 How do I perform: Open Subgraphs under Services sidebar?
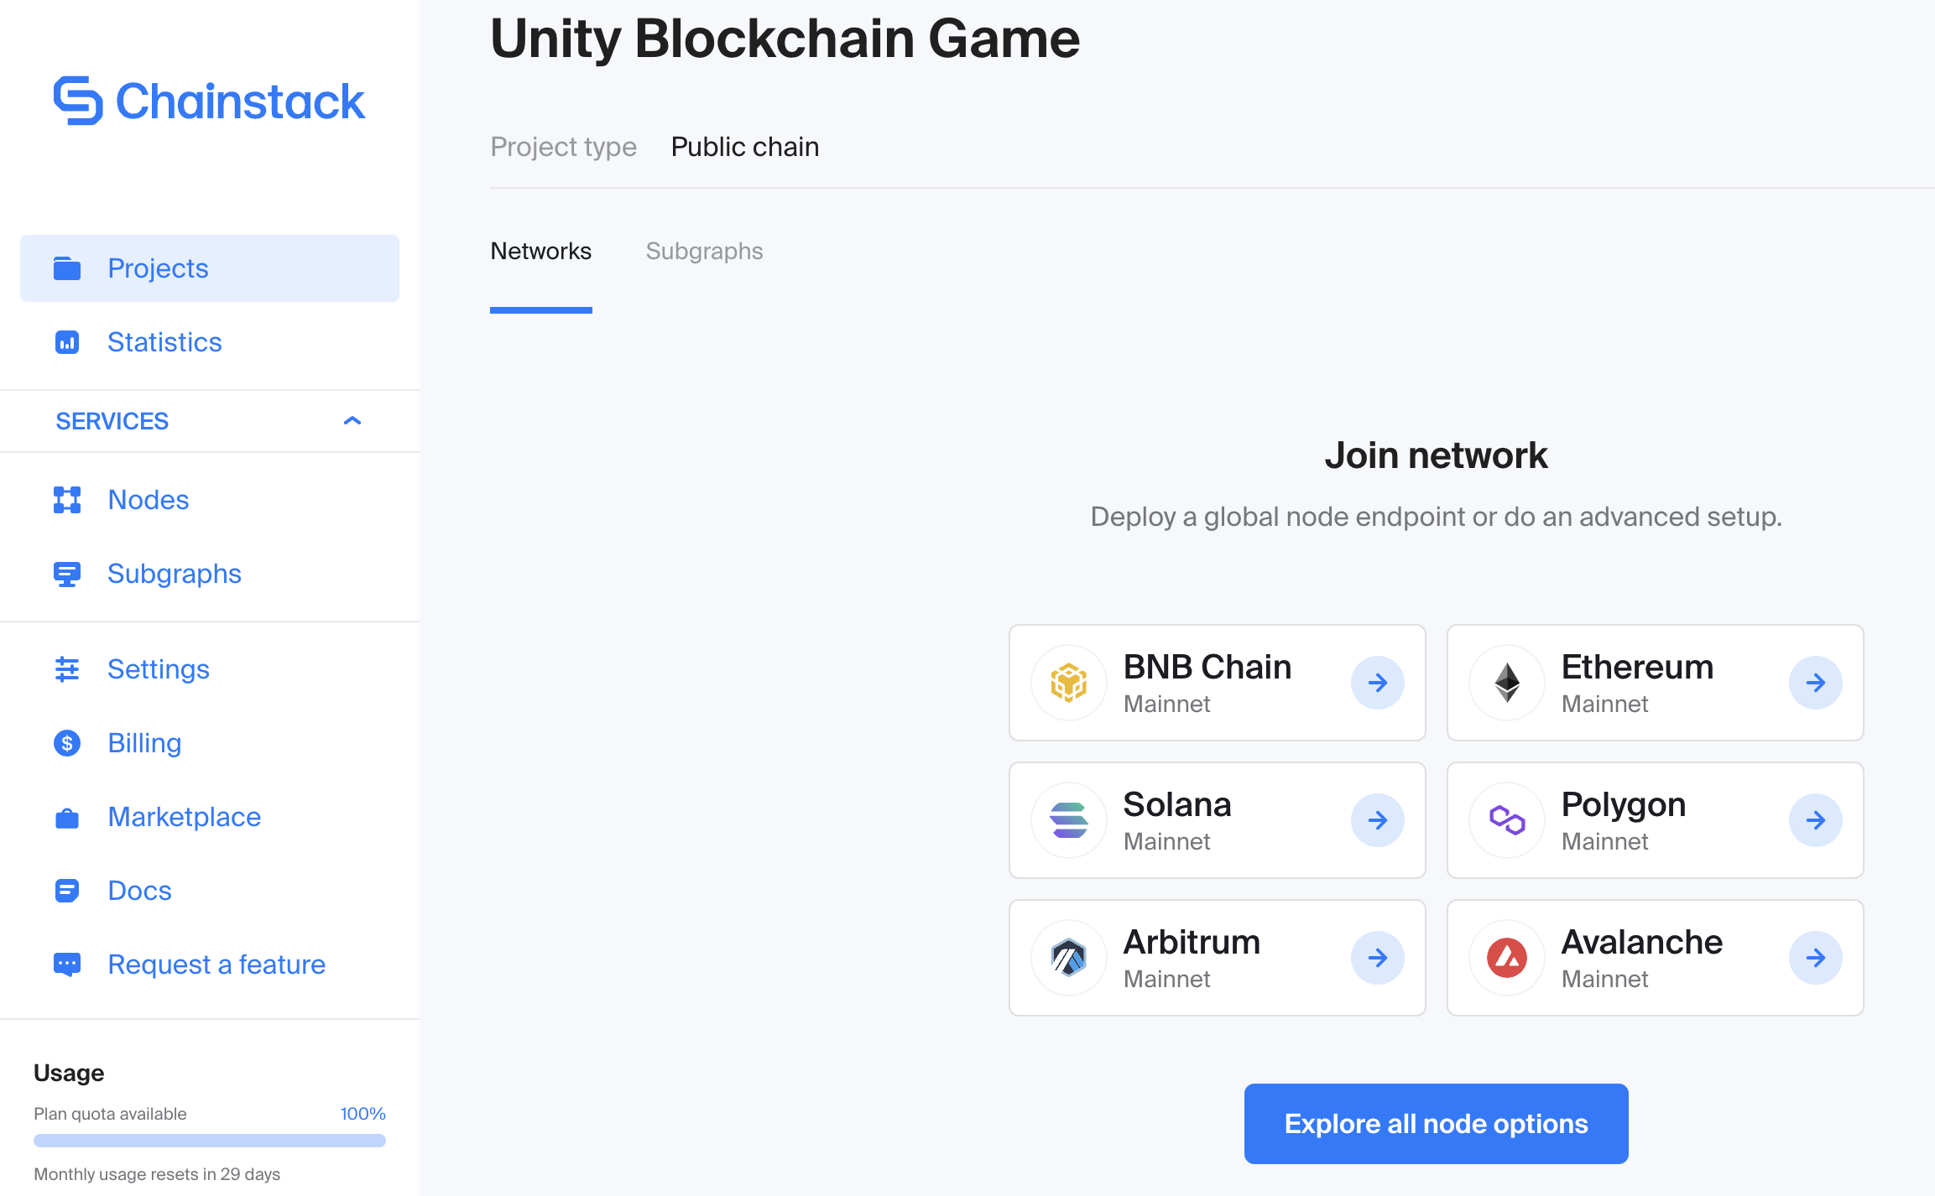174,574
